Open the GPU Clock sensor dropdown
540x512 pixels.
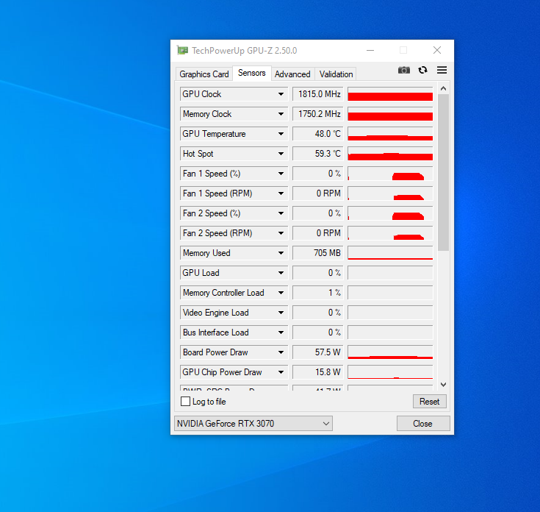tap(281, 94)
